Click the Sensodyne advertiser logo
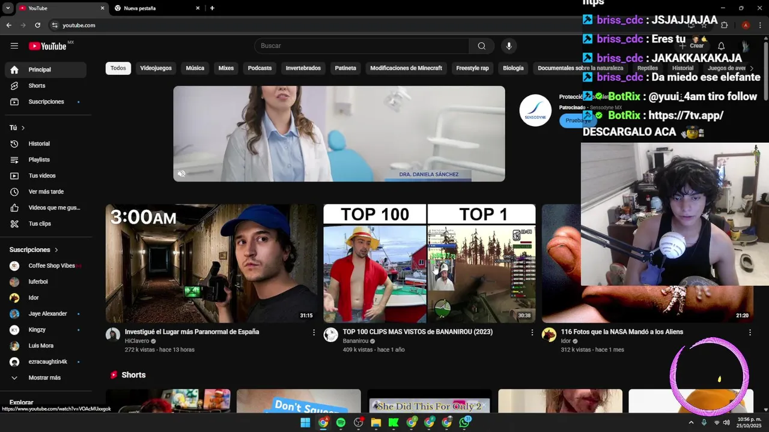Screen dimensions: 769x432 [535, 110]
